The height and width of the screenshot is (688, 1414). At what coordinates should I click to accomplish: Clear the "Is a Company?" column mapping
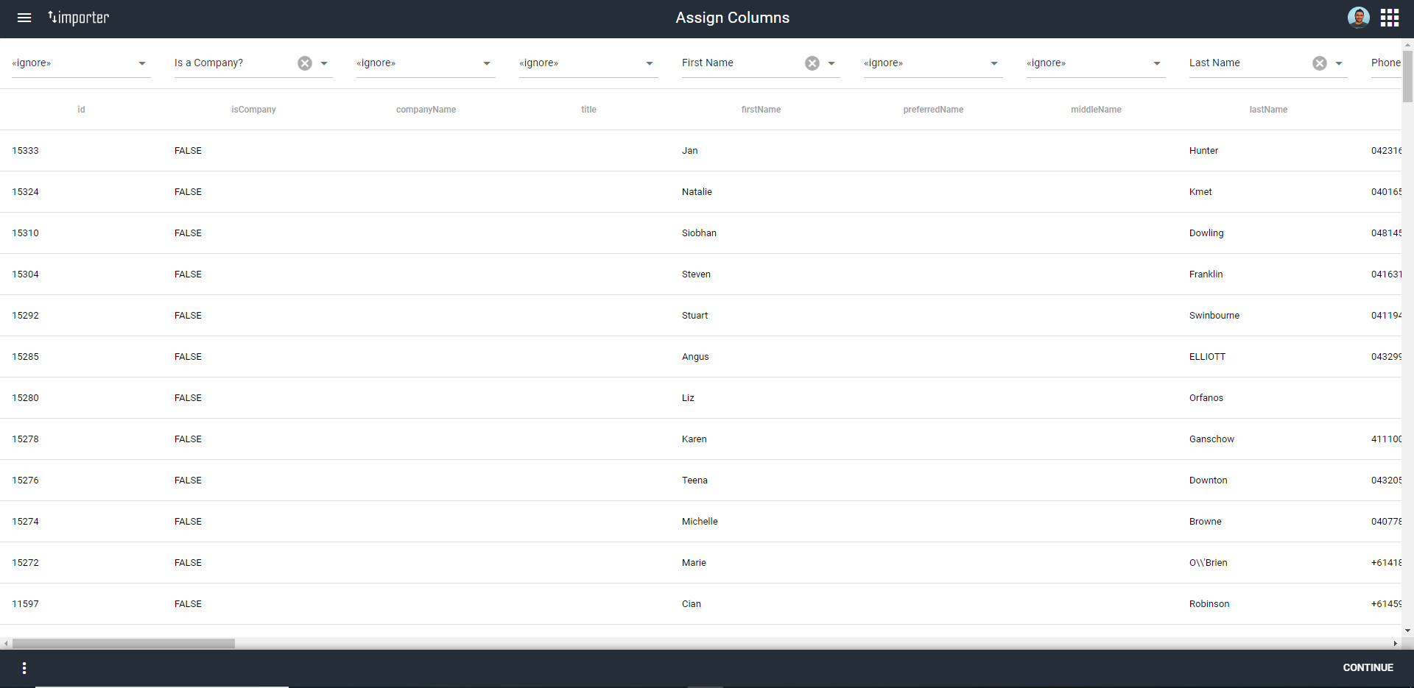(305, 63)
